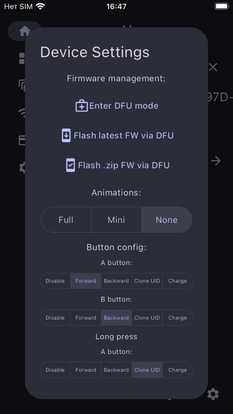Image resolution: width=233 pixels, height=414 pixels.
Task: Tap the signal strength icon in the status bar
Action: click(x=41, y=6)
